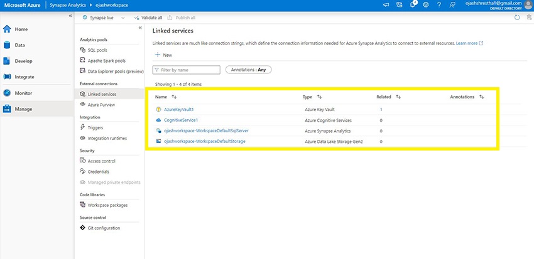
Task: Click the help question mark icon
Action: tap(439, 5)
